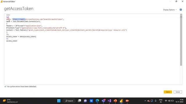Open the Teams Chat taskbar icon
The image size is (186, 104).
(85, 101)
